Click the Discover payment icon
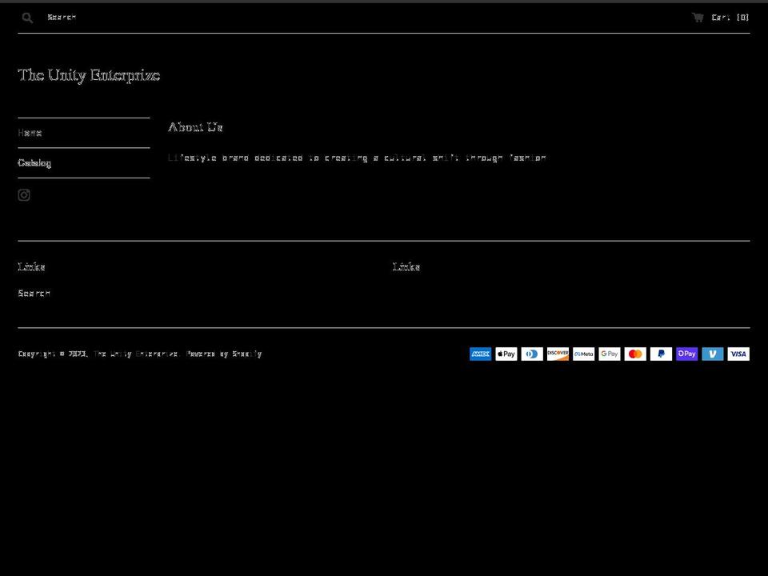 tap(558, 354)
